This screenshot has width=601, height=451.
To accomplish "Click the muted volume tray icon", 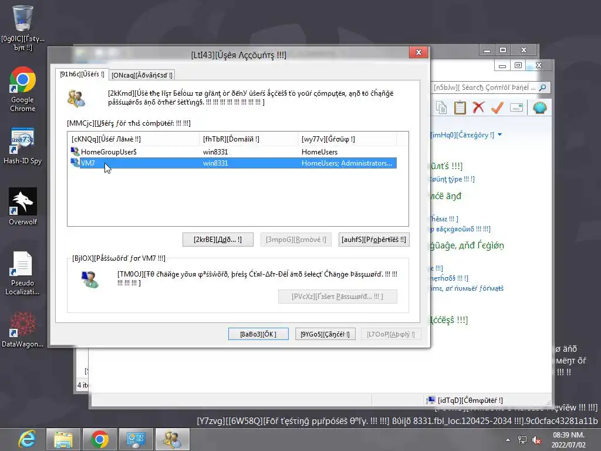I will (x=536, y=440).
